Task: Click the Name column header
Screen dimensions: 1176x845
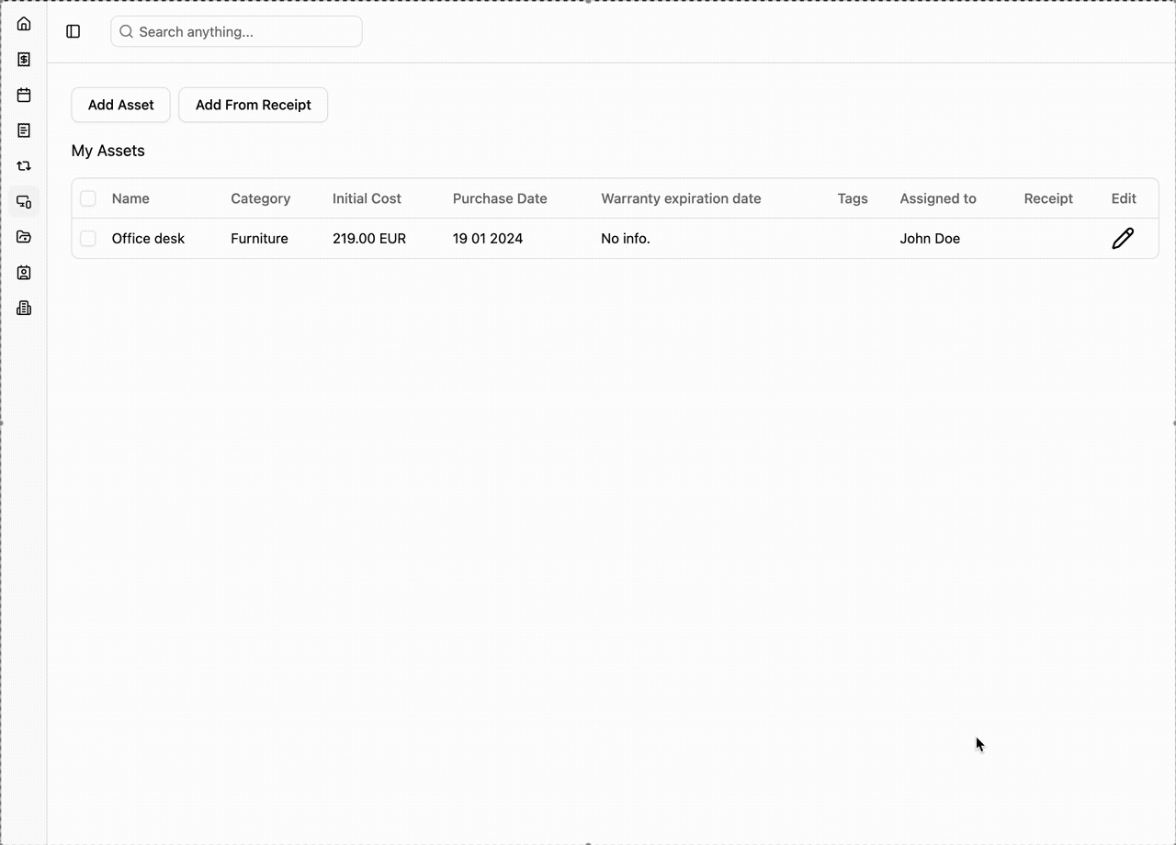Action: pyautogui.click(x=130, y=198)
